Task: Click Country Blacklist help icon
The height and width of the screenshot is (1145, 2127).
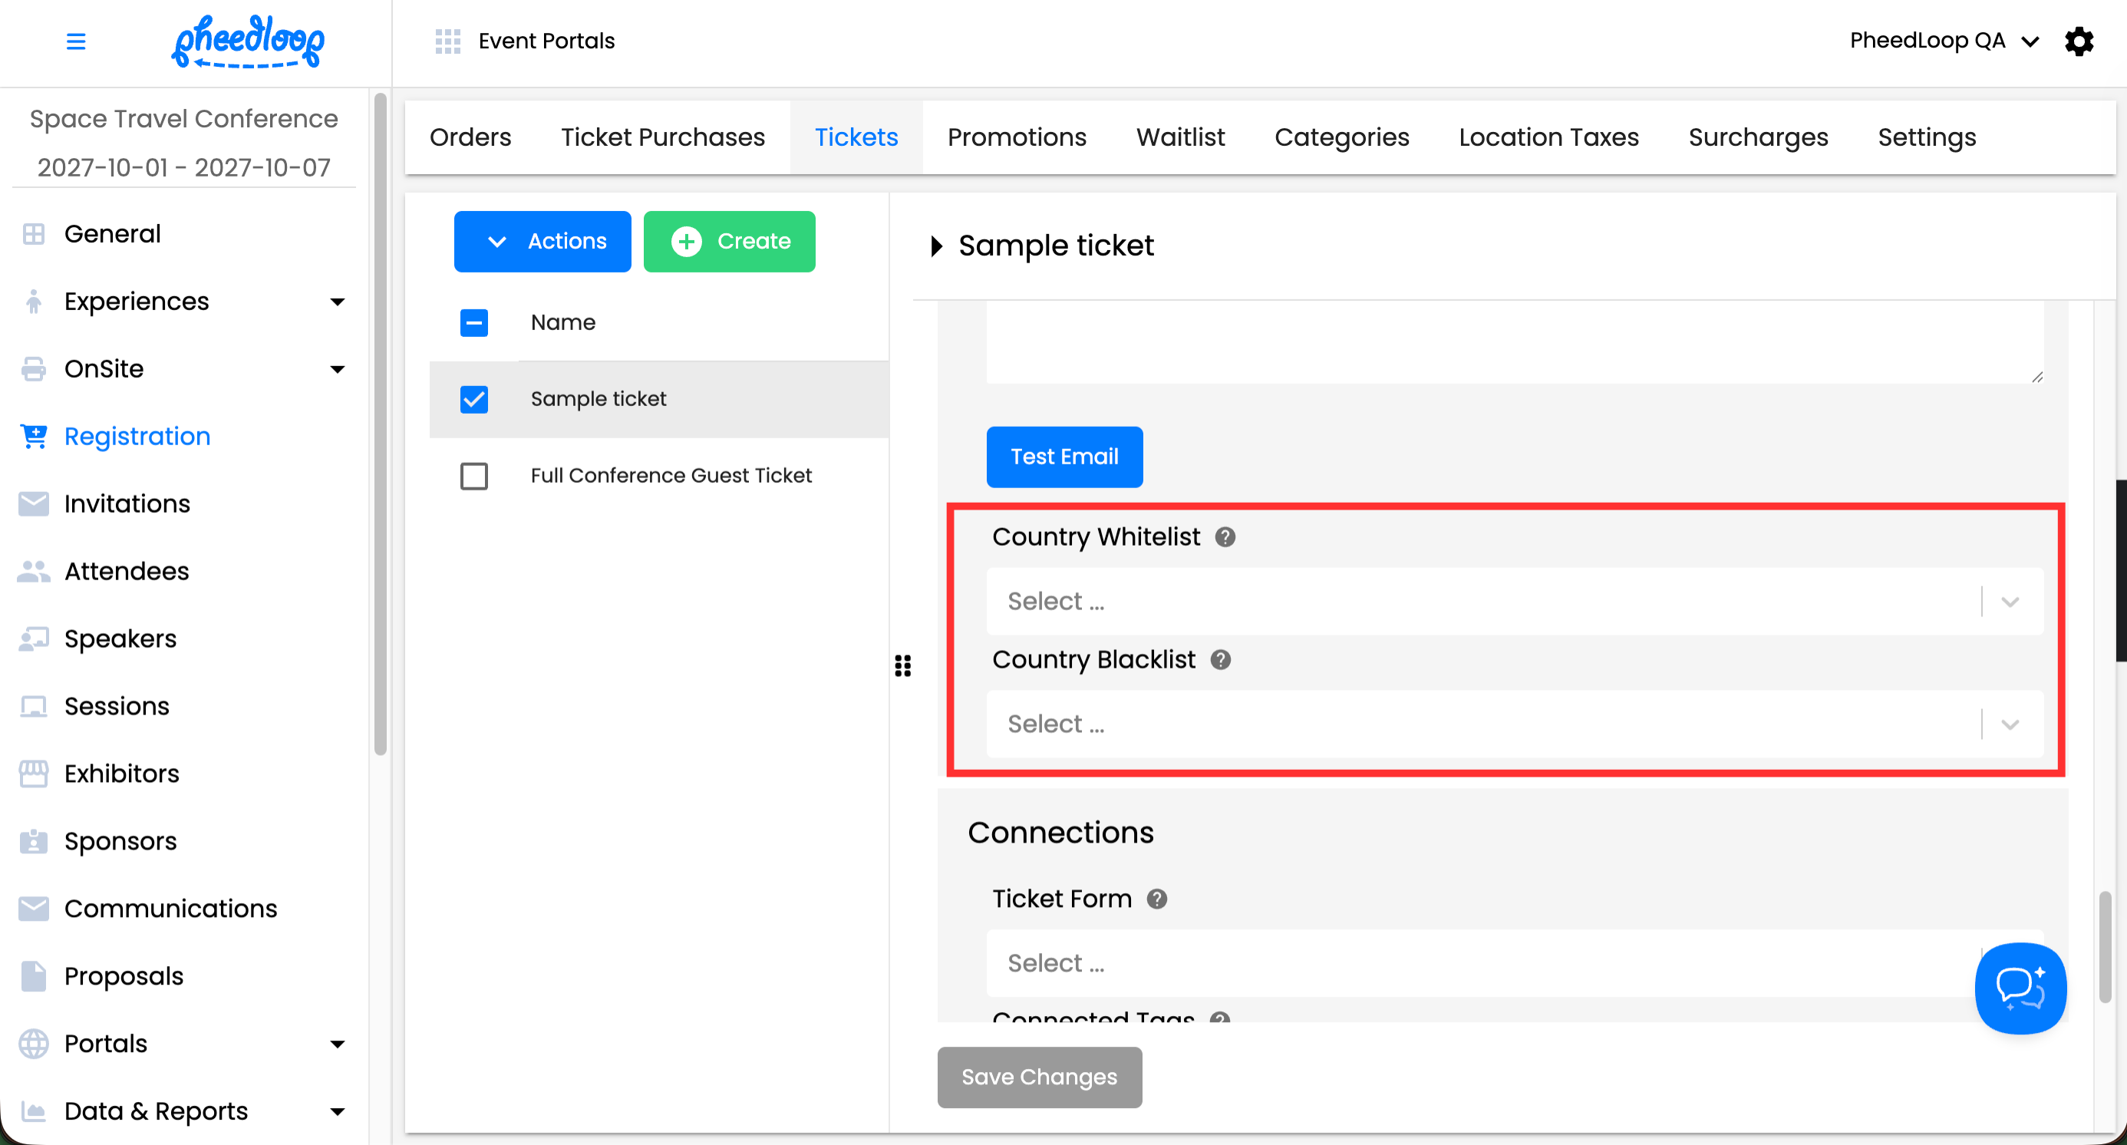Action: tap(1219, 659)
